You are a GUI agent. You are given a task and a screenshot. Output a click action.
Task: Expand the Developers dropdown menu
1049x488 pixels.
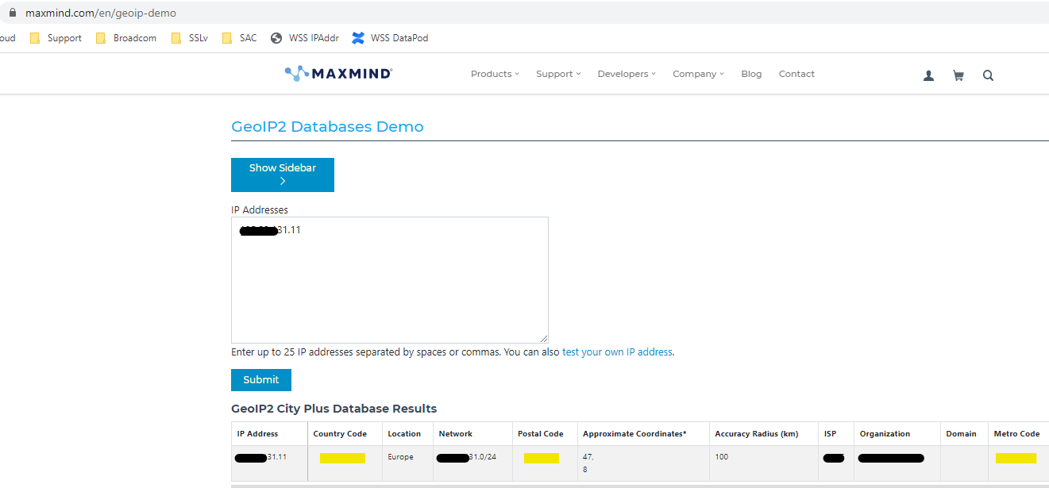click(x=626, y=74)
